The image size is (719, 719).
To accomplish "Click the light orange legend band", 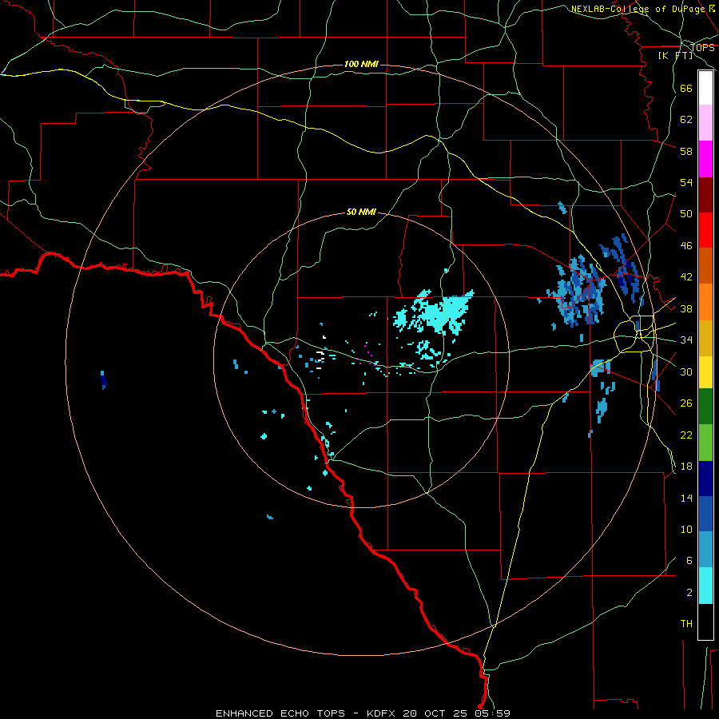I will click(705, 302).
